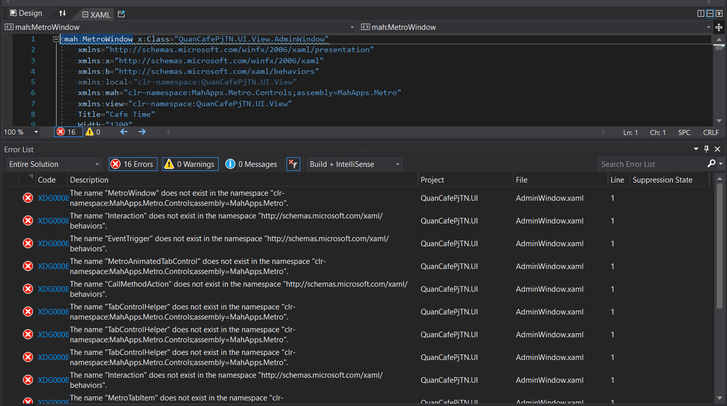Collapse the mah:MetroWindow root element
Image resolution: width=727 pixels, height=406 pixels.
pos(56,39)
